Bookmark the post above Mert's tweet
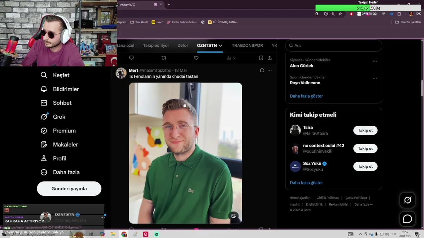This screenshot has height=238, width=424. pyautogui.click(x=261, y=58)
